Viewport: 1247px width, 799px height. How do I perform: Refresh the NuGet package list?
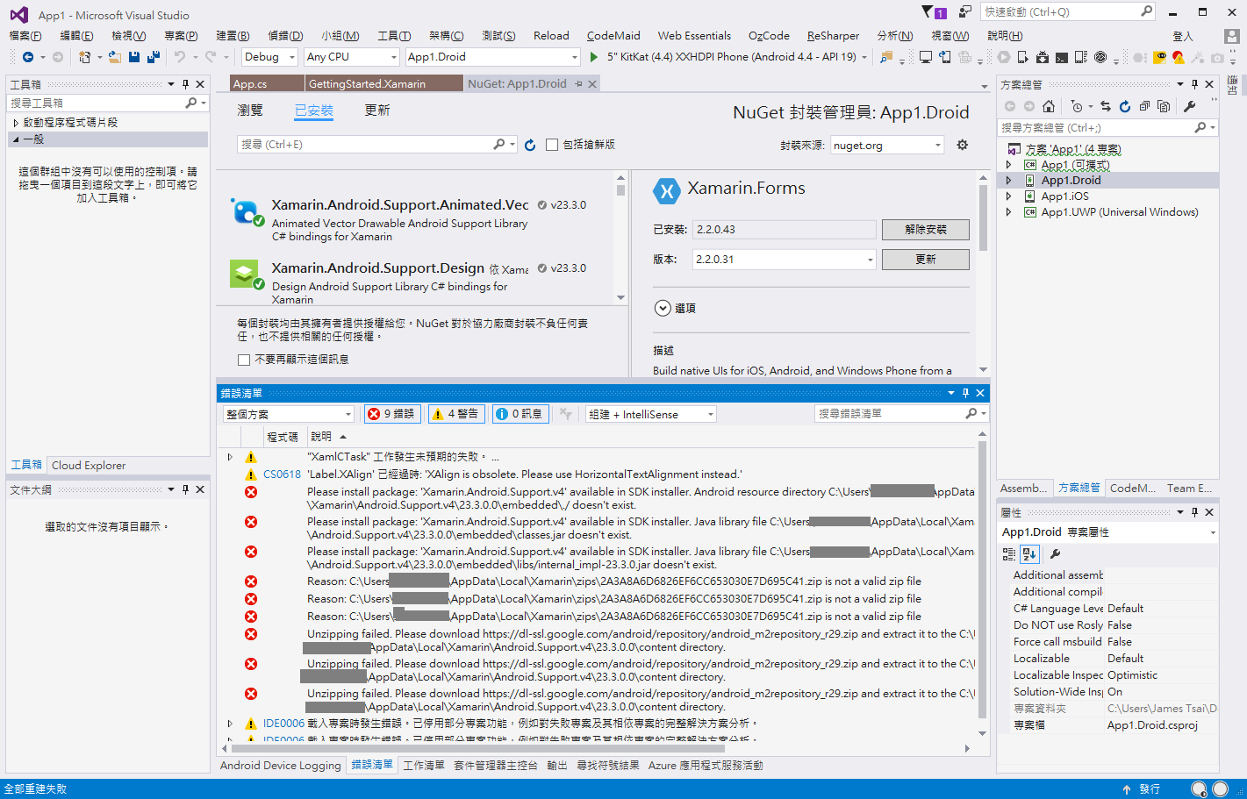530,145
